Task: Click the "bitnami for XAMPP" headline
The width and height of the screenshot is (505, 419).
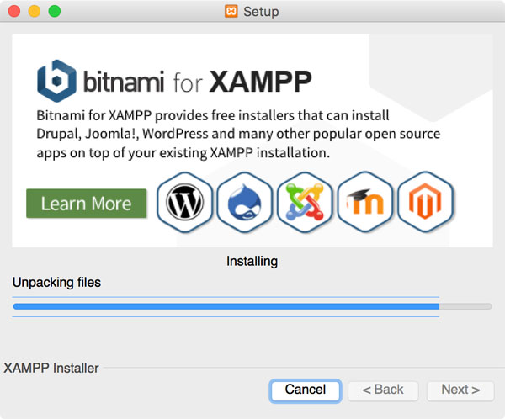Action: point(198,82)
